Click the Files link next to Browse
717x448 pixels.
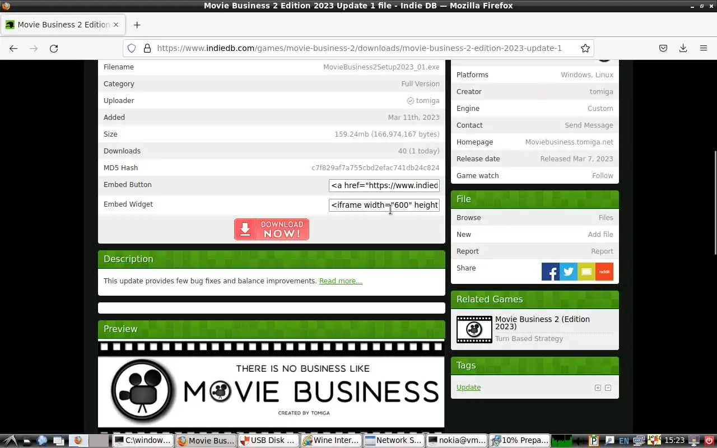606,218
